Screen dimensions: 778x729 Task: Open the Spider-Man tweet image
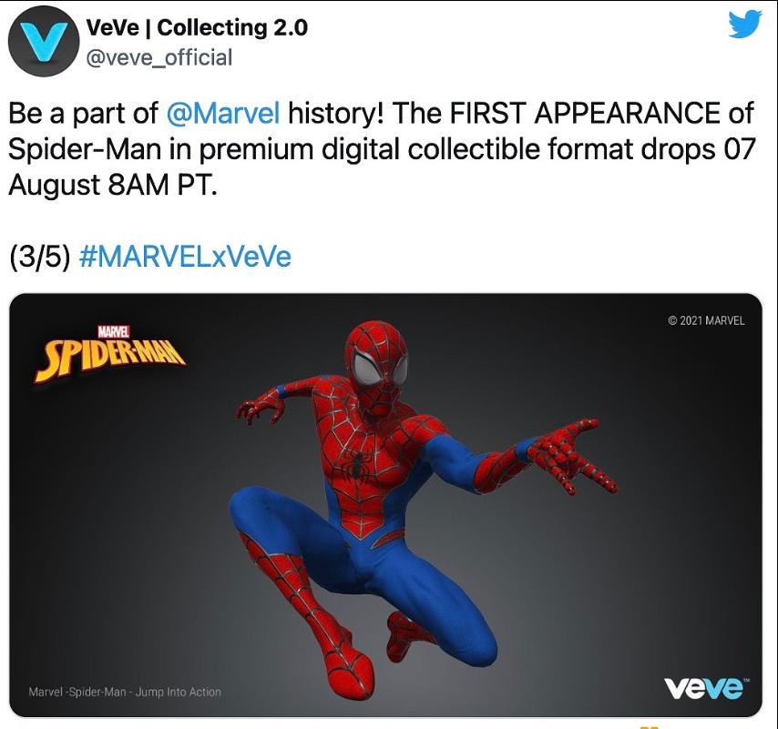pyautogui.click(x=385, y=505)
